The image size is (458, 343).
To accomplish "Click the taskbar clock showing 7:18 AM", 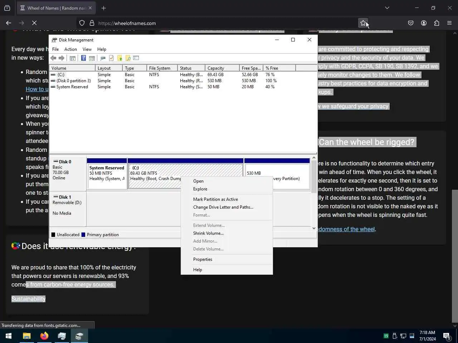I will 428,336.
